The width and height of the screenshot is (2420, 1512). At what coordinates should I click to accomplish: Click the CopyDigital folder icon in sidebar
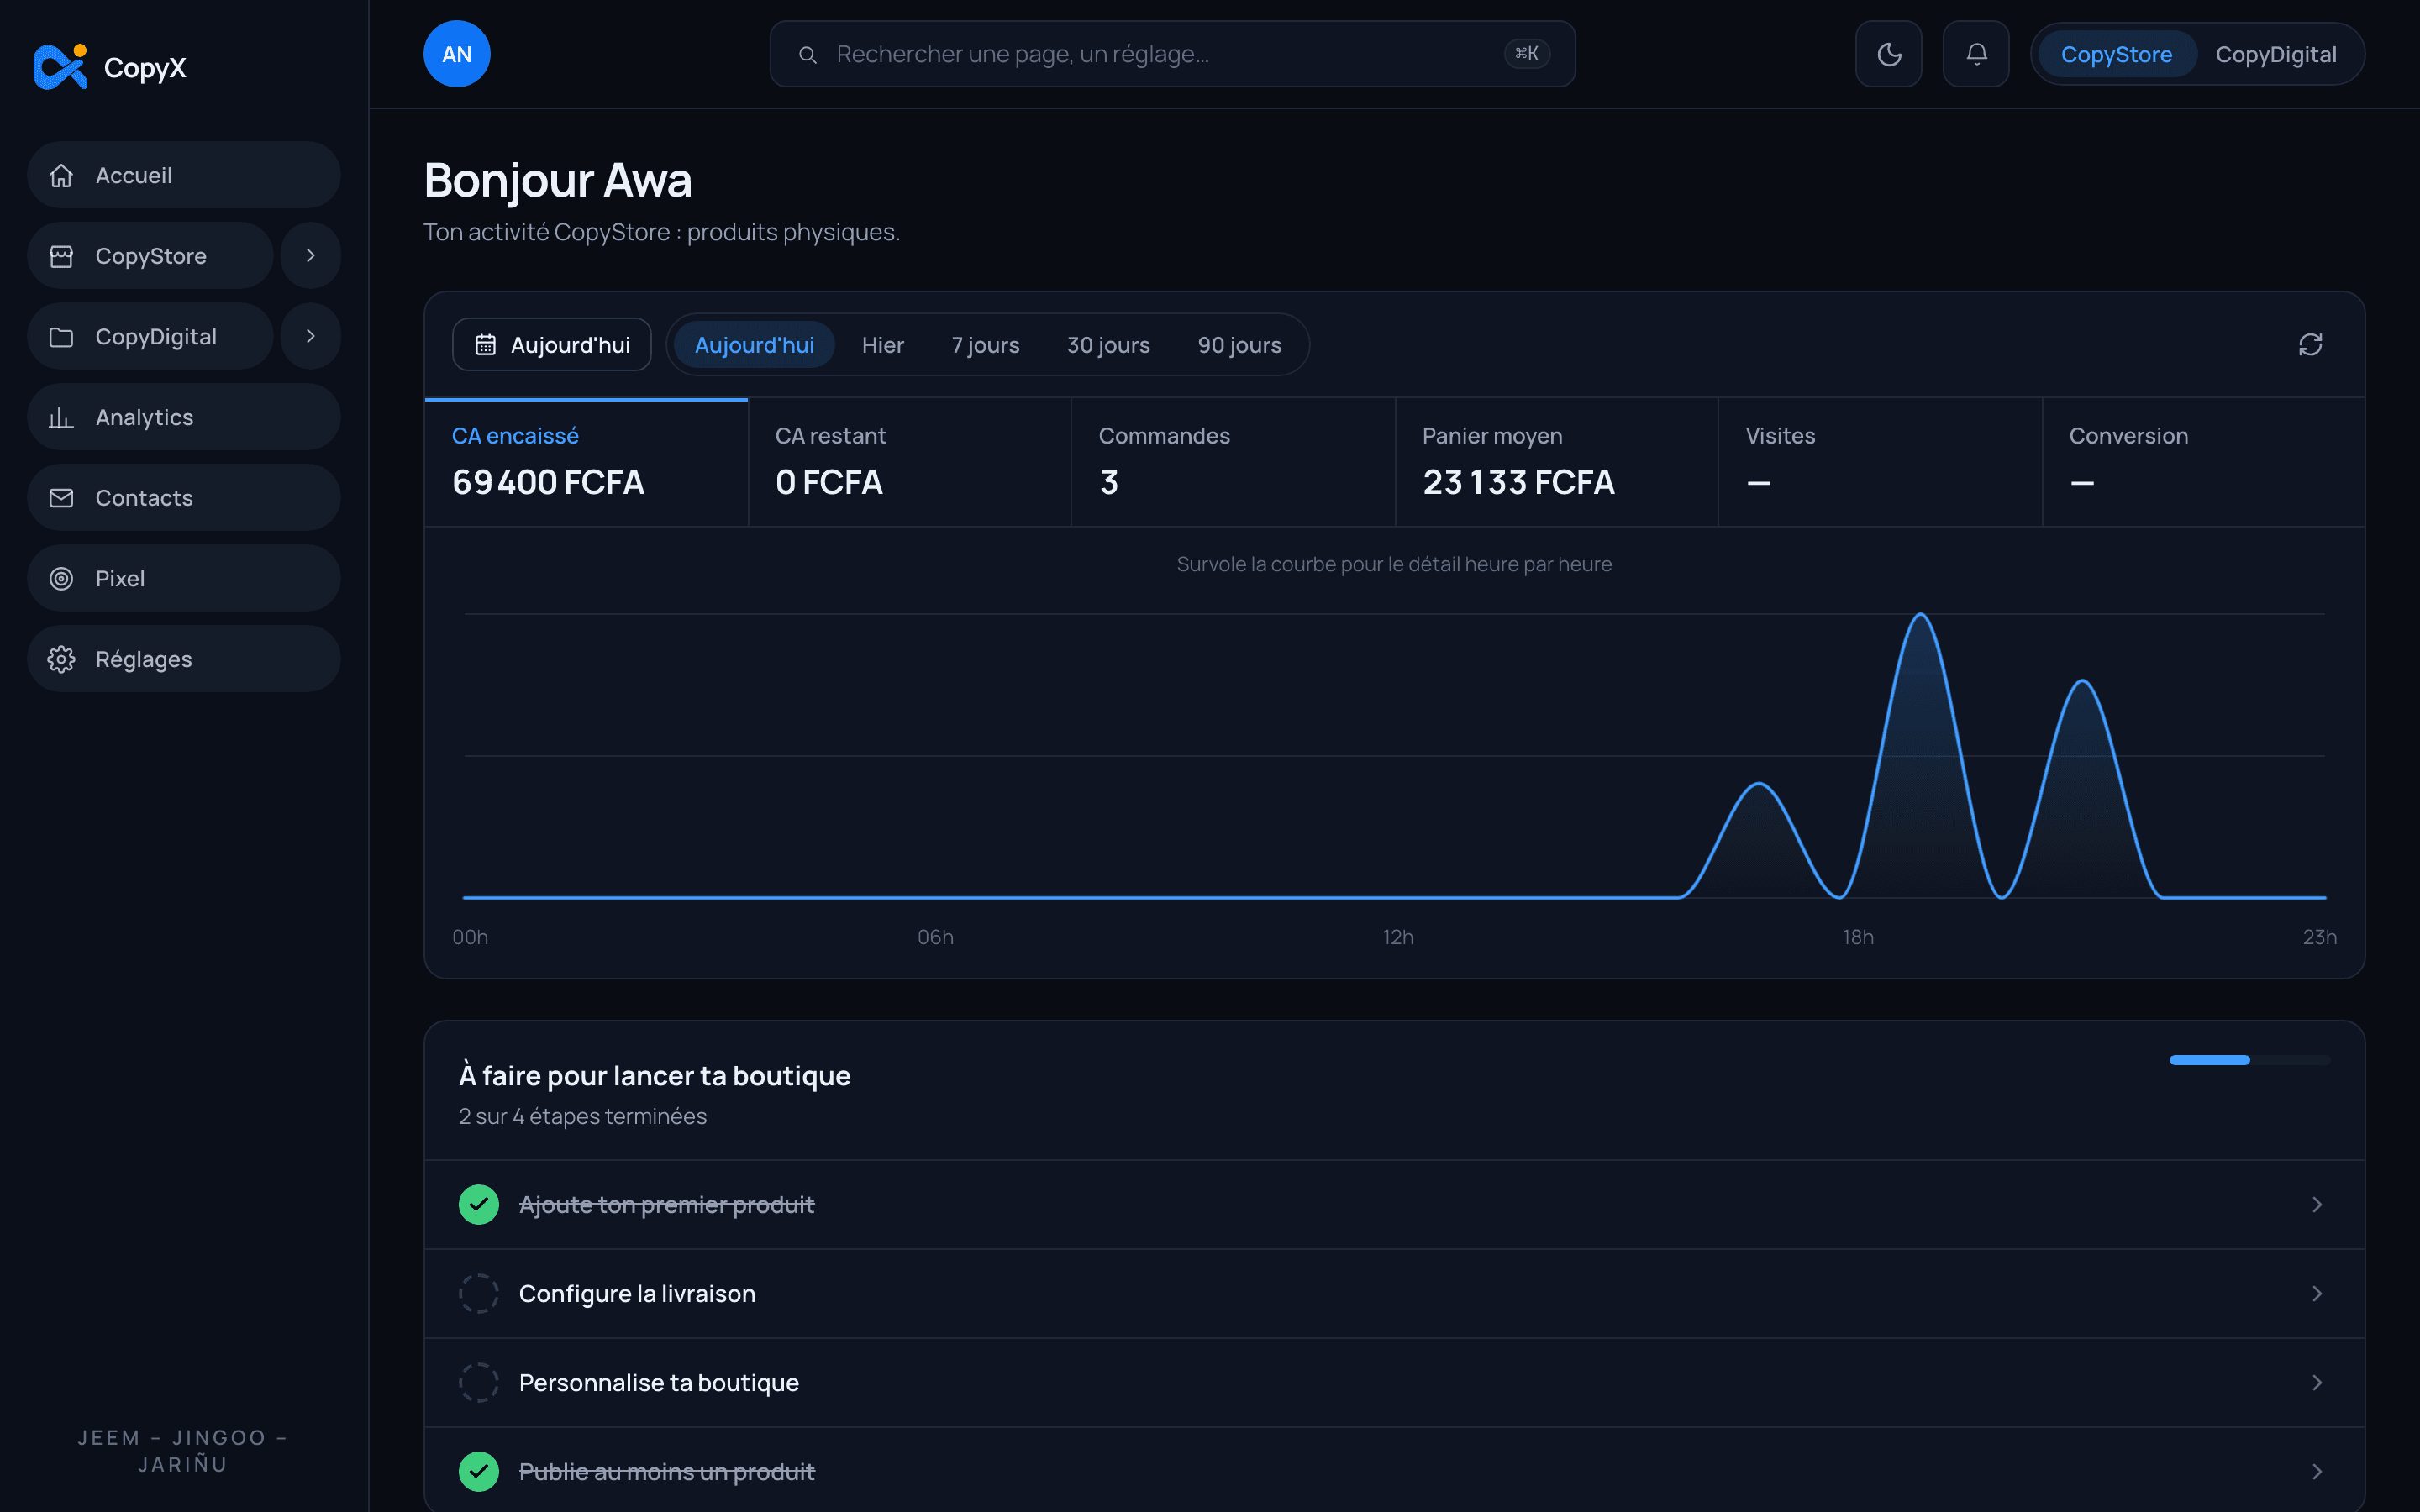coord(61,337)
